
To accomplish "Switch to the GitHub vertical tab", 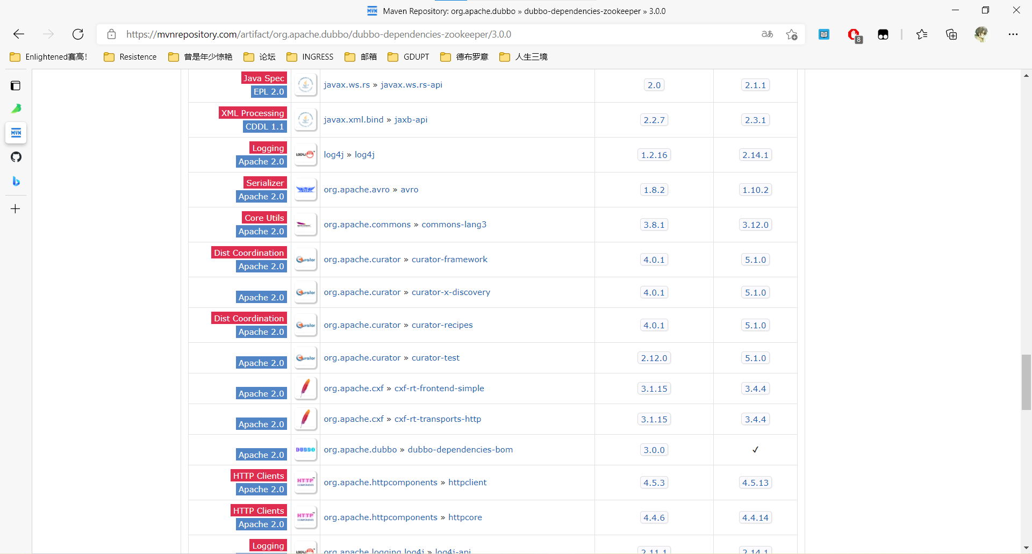I will pyautogui.click(x=16, y=157).
